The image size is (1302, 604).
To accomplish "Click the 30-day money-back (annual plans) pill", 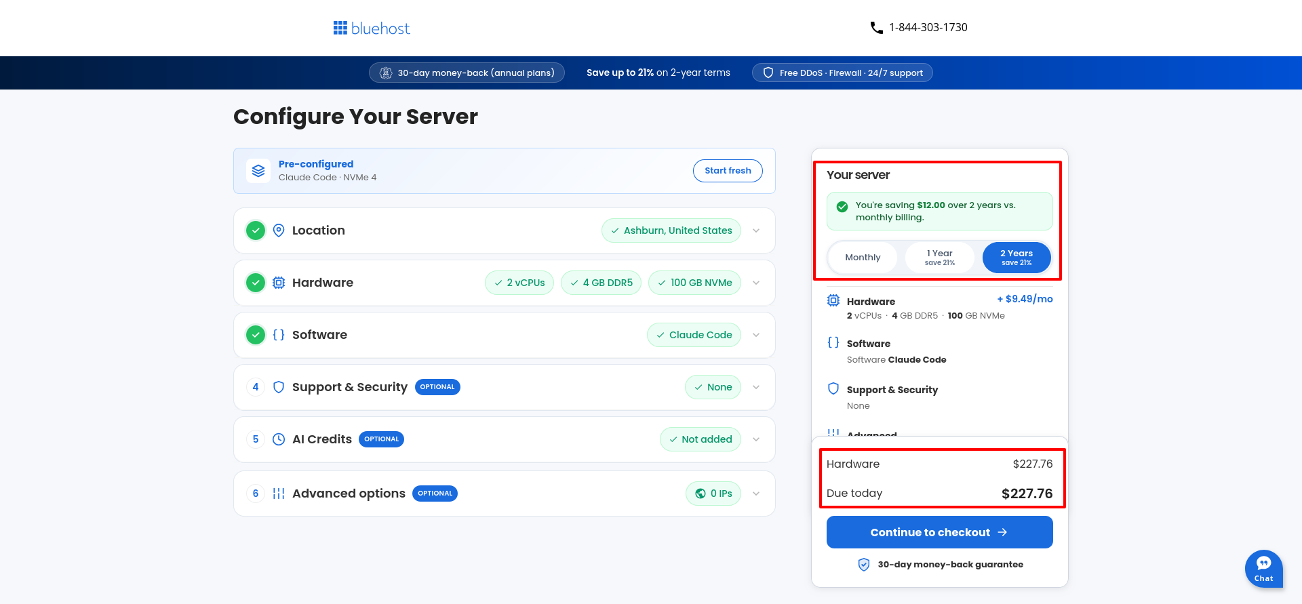I will (467, 73).
